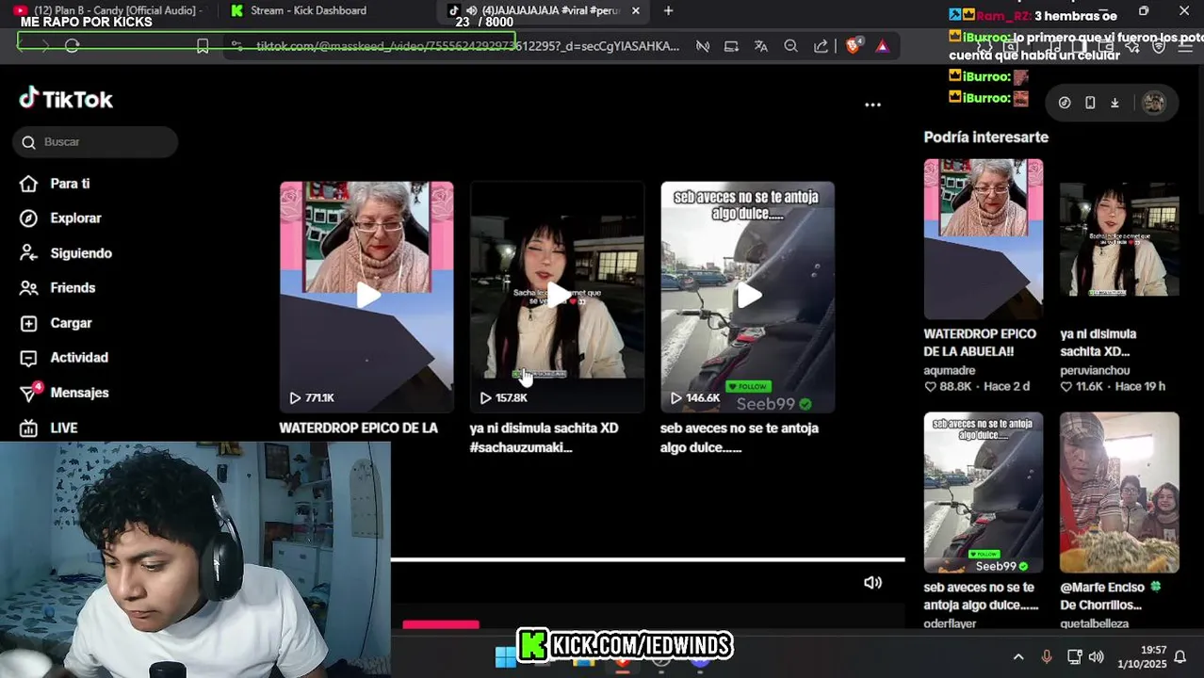1204x678 pixels.
Task: Reload the current page
Action: click(x=72, y=45)
